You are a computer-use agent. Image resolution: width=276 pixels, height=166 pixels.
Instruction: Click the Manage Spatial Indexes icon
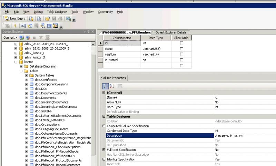click(56, 26)
